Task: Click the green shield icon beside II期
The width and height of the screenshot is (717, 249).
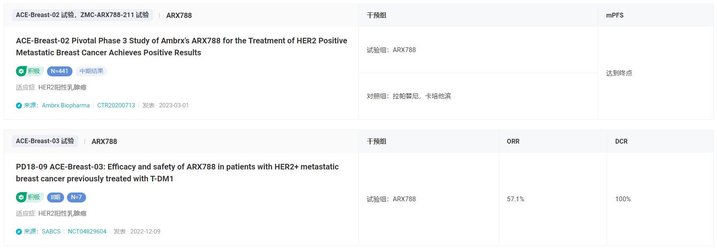Action: 21,197
